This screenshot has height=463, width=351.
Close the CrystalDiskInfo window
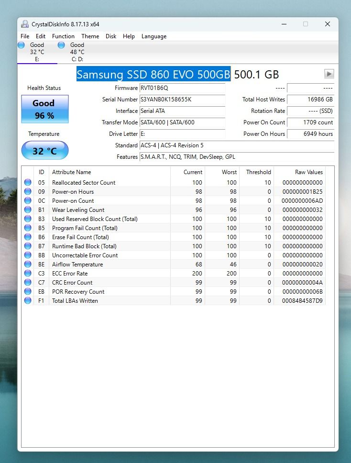(328, 24)
